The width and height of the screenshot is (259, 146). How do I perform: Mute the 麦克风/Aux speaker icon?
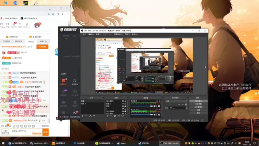click(155, 115)
